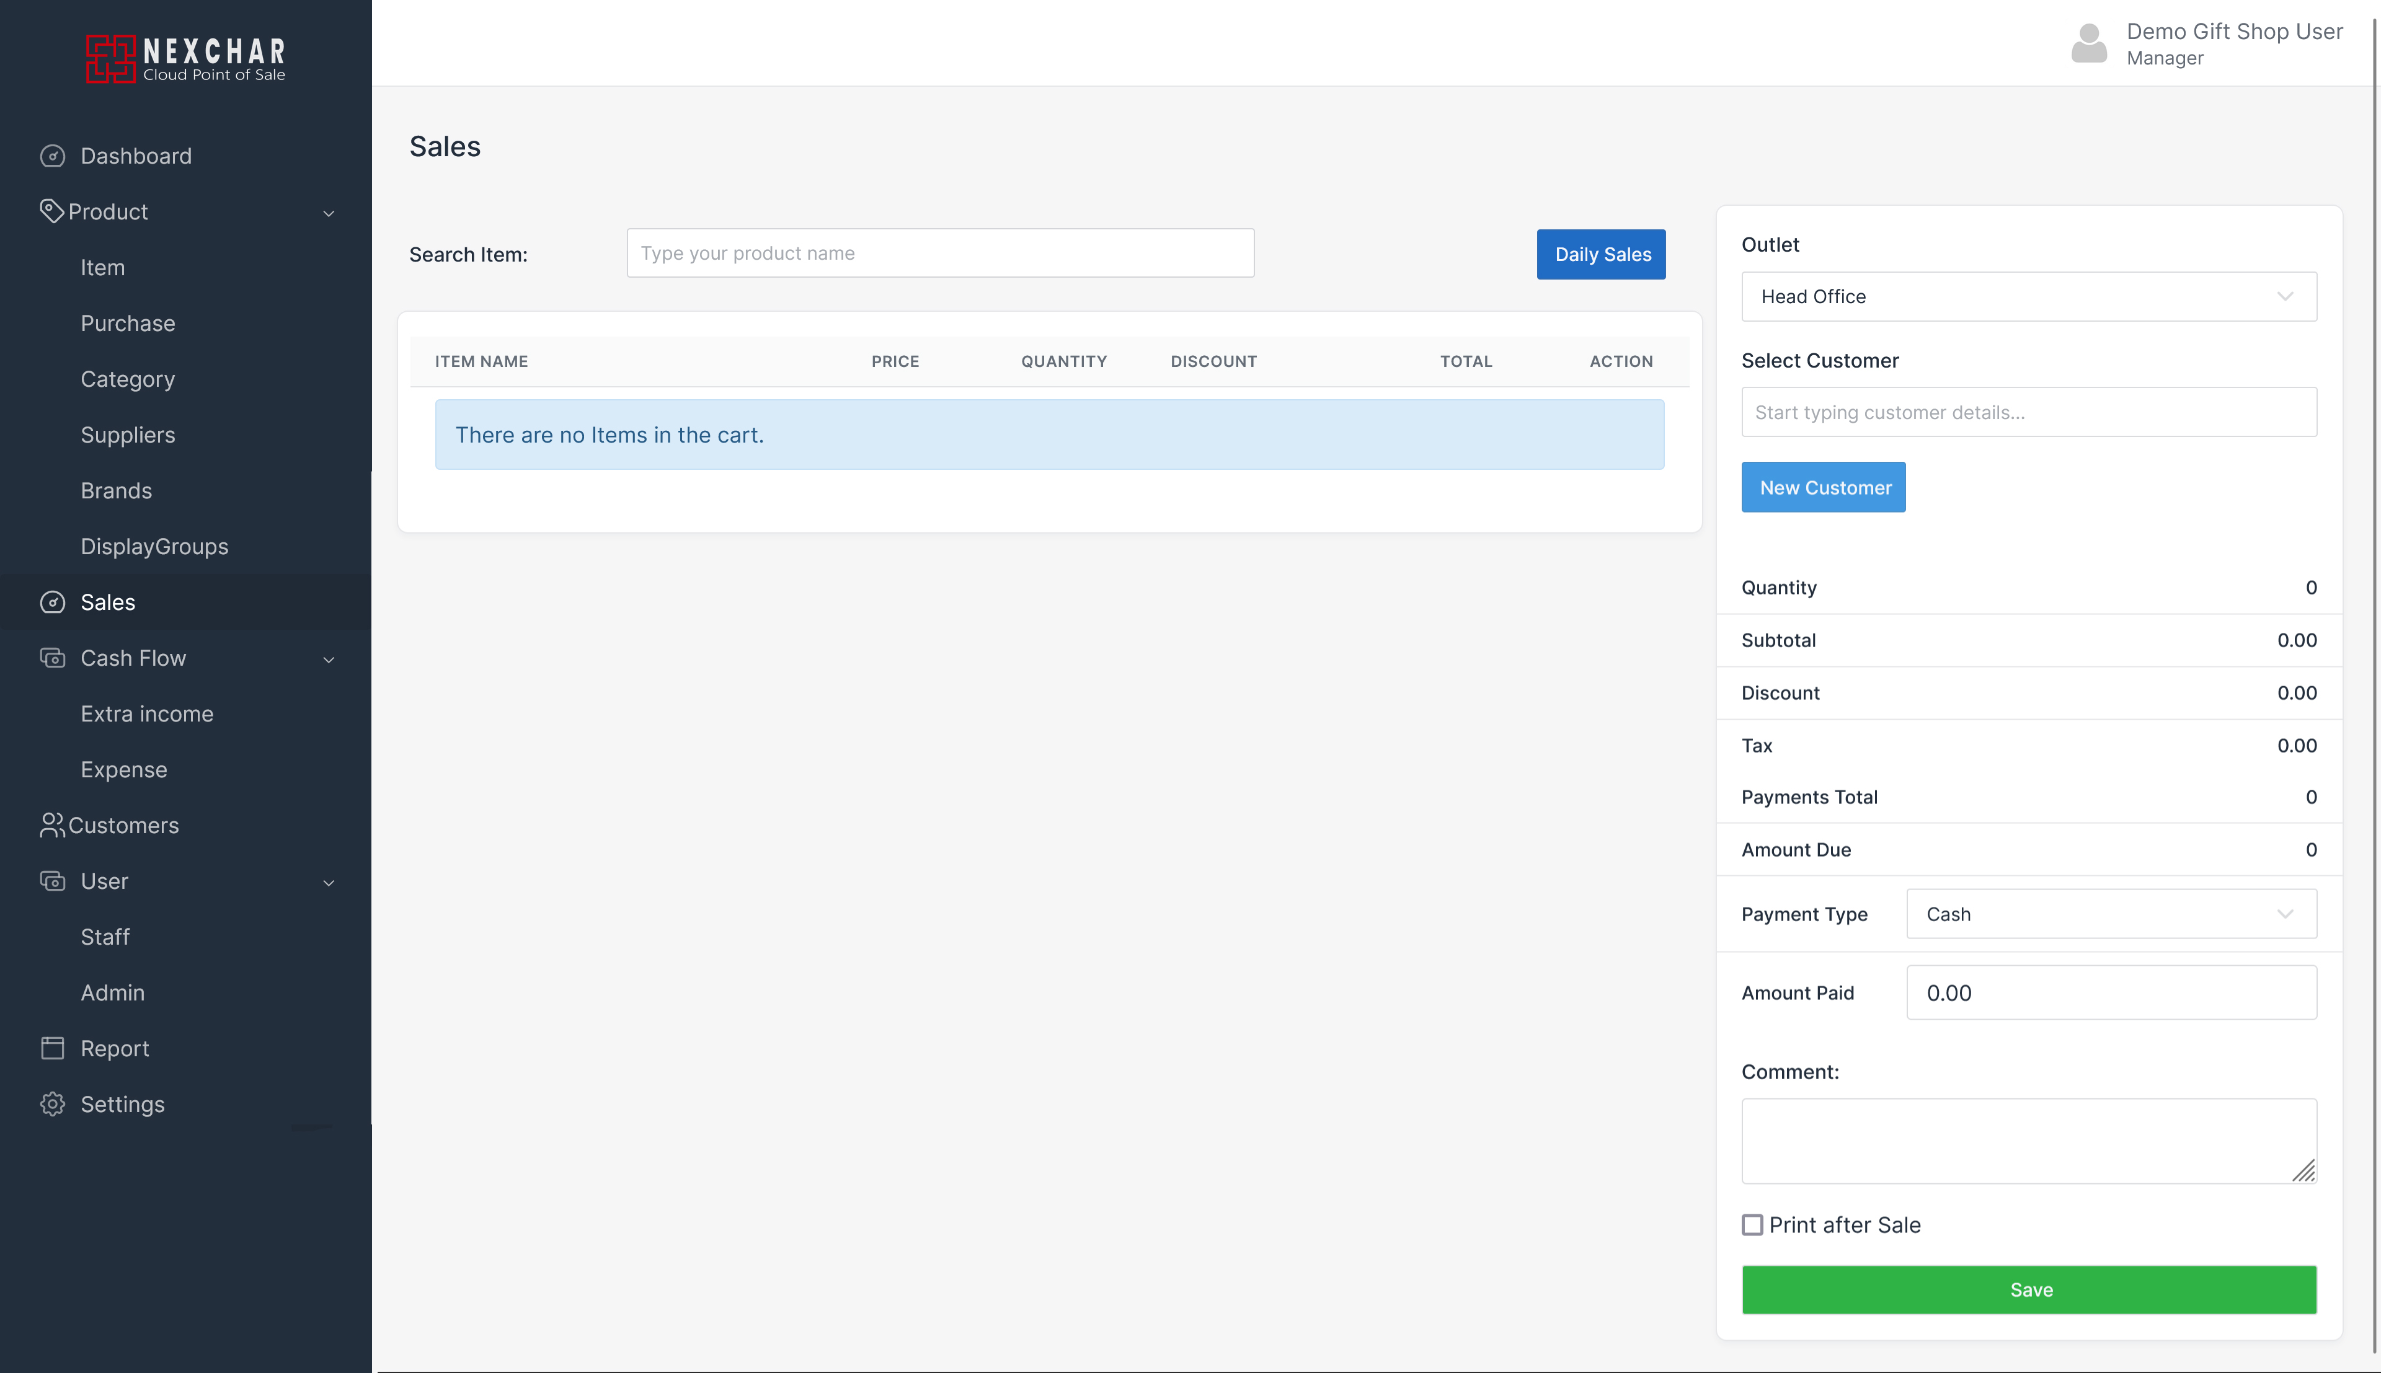Collapse the Product menu chevron
The width and height of the screenshot is (2381, 1373).
coord(329,213)
